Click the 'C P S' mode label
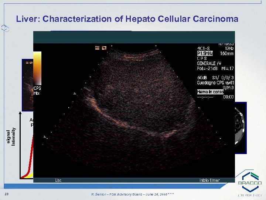 click(202, 59)
